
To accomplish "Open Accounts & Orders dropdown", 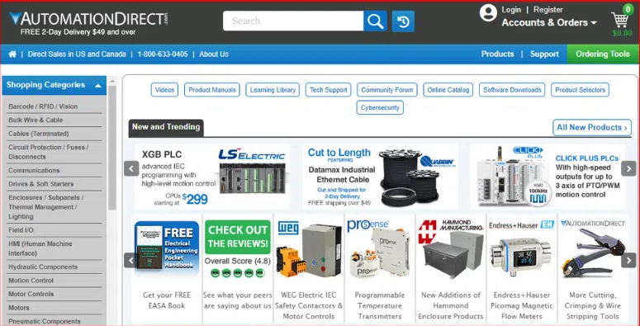I will click(549, 22).
